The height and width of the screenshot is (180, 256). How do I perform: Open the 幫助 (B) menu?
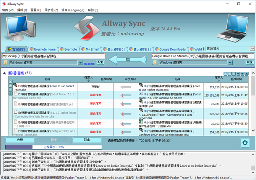[x=93, y=10]
